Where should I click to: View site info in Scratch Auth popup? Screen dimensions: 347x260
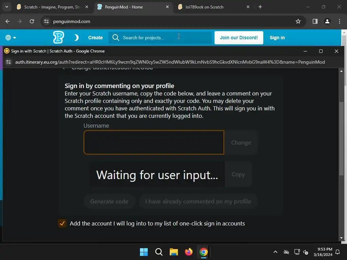[x=8, y=62]
